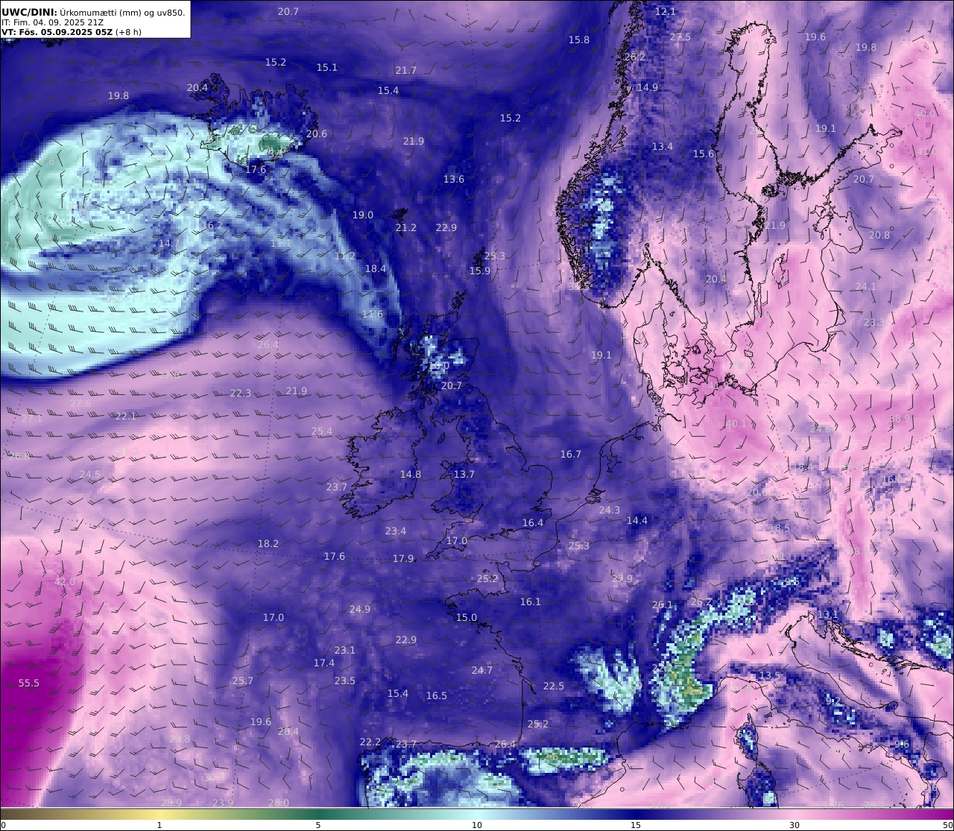Click the colorbar tick label 1
The height and width of the screenshot is (831, 954).
[x=159, y=825]
